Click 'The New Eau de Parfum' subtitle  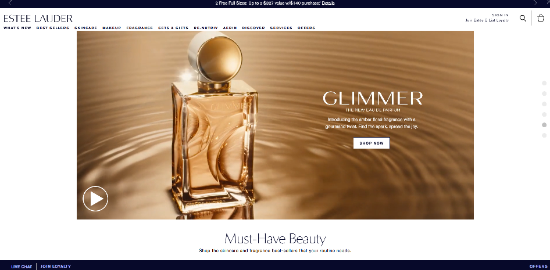tap(373, 110)
